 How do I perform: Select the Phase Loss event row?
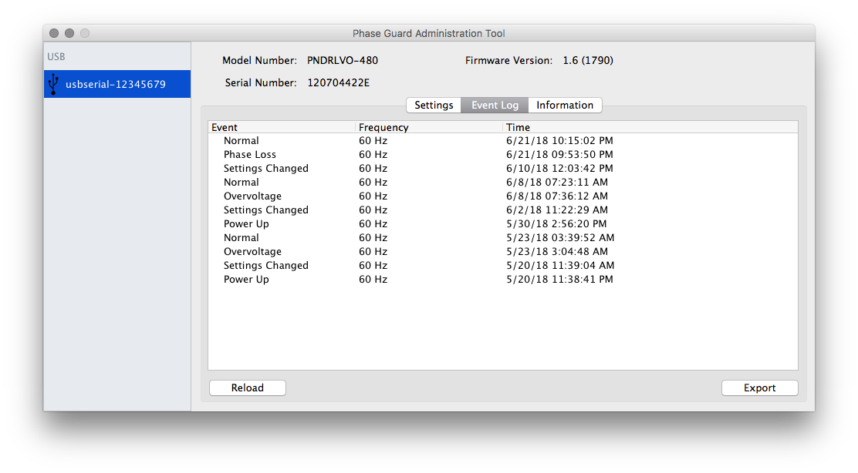pyautogui.click(x=503, y=155)
